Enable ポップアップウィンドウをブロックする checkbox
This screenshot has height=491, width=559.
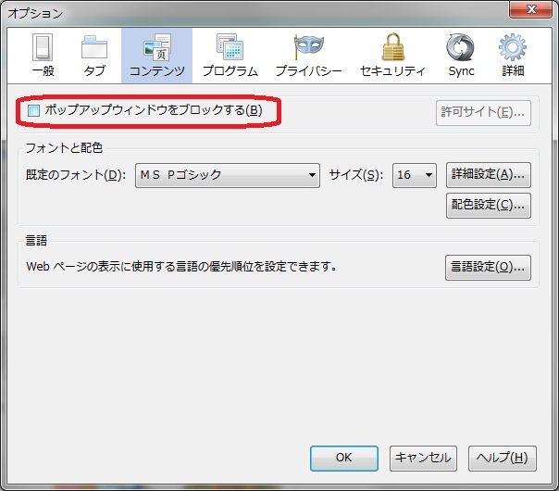(34, 111)
